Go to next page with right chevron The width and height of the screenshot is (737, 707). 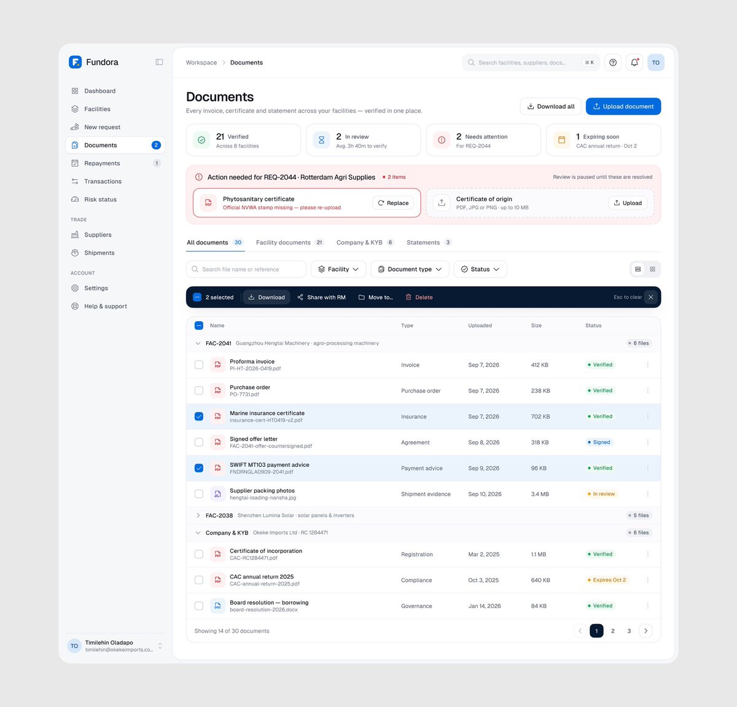pos(645,631)
